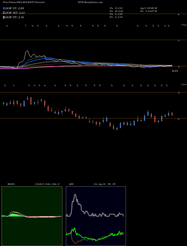Click the 'Price,Volume,EMA,ADX,MACD Charts for' title
187x246 pixels.
[24, 2]
